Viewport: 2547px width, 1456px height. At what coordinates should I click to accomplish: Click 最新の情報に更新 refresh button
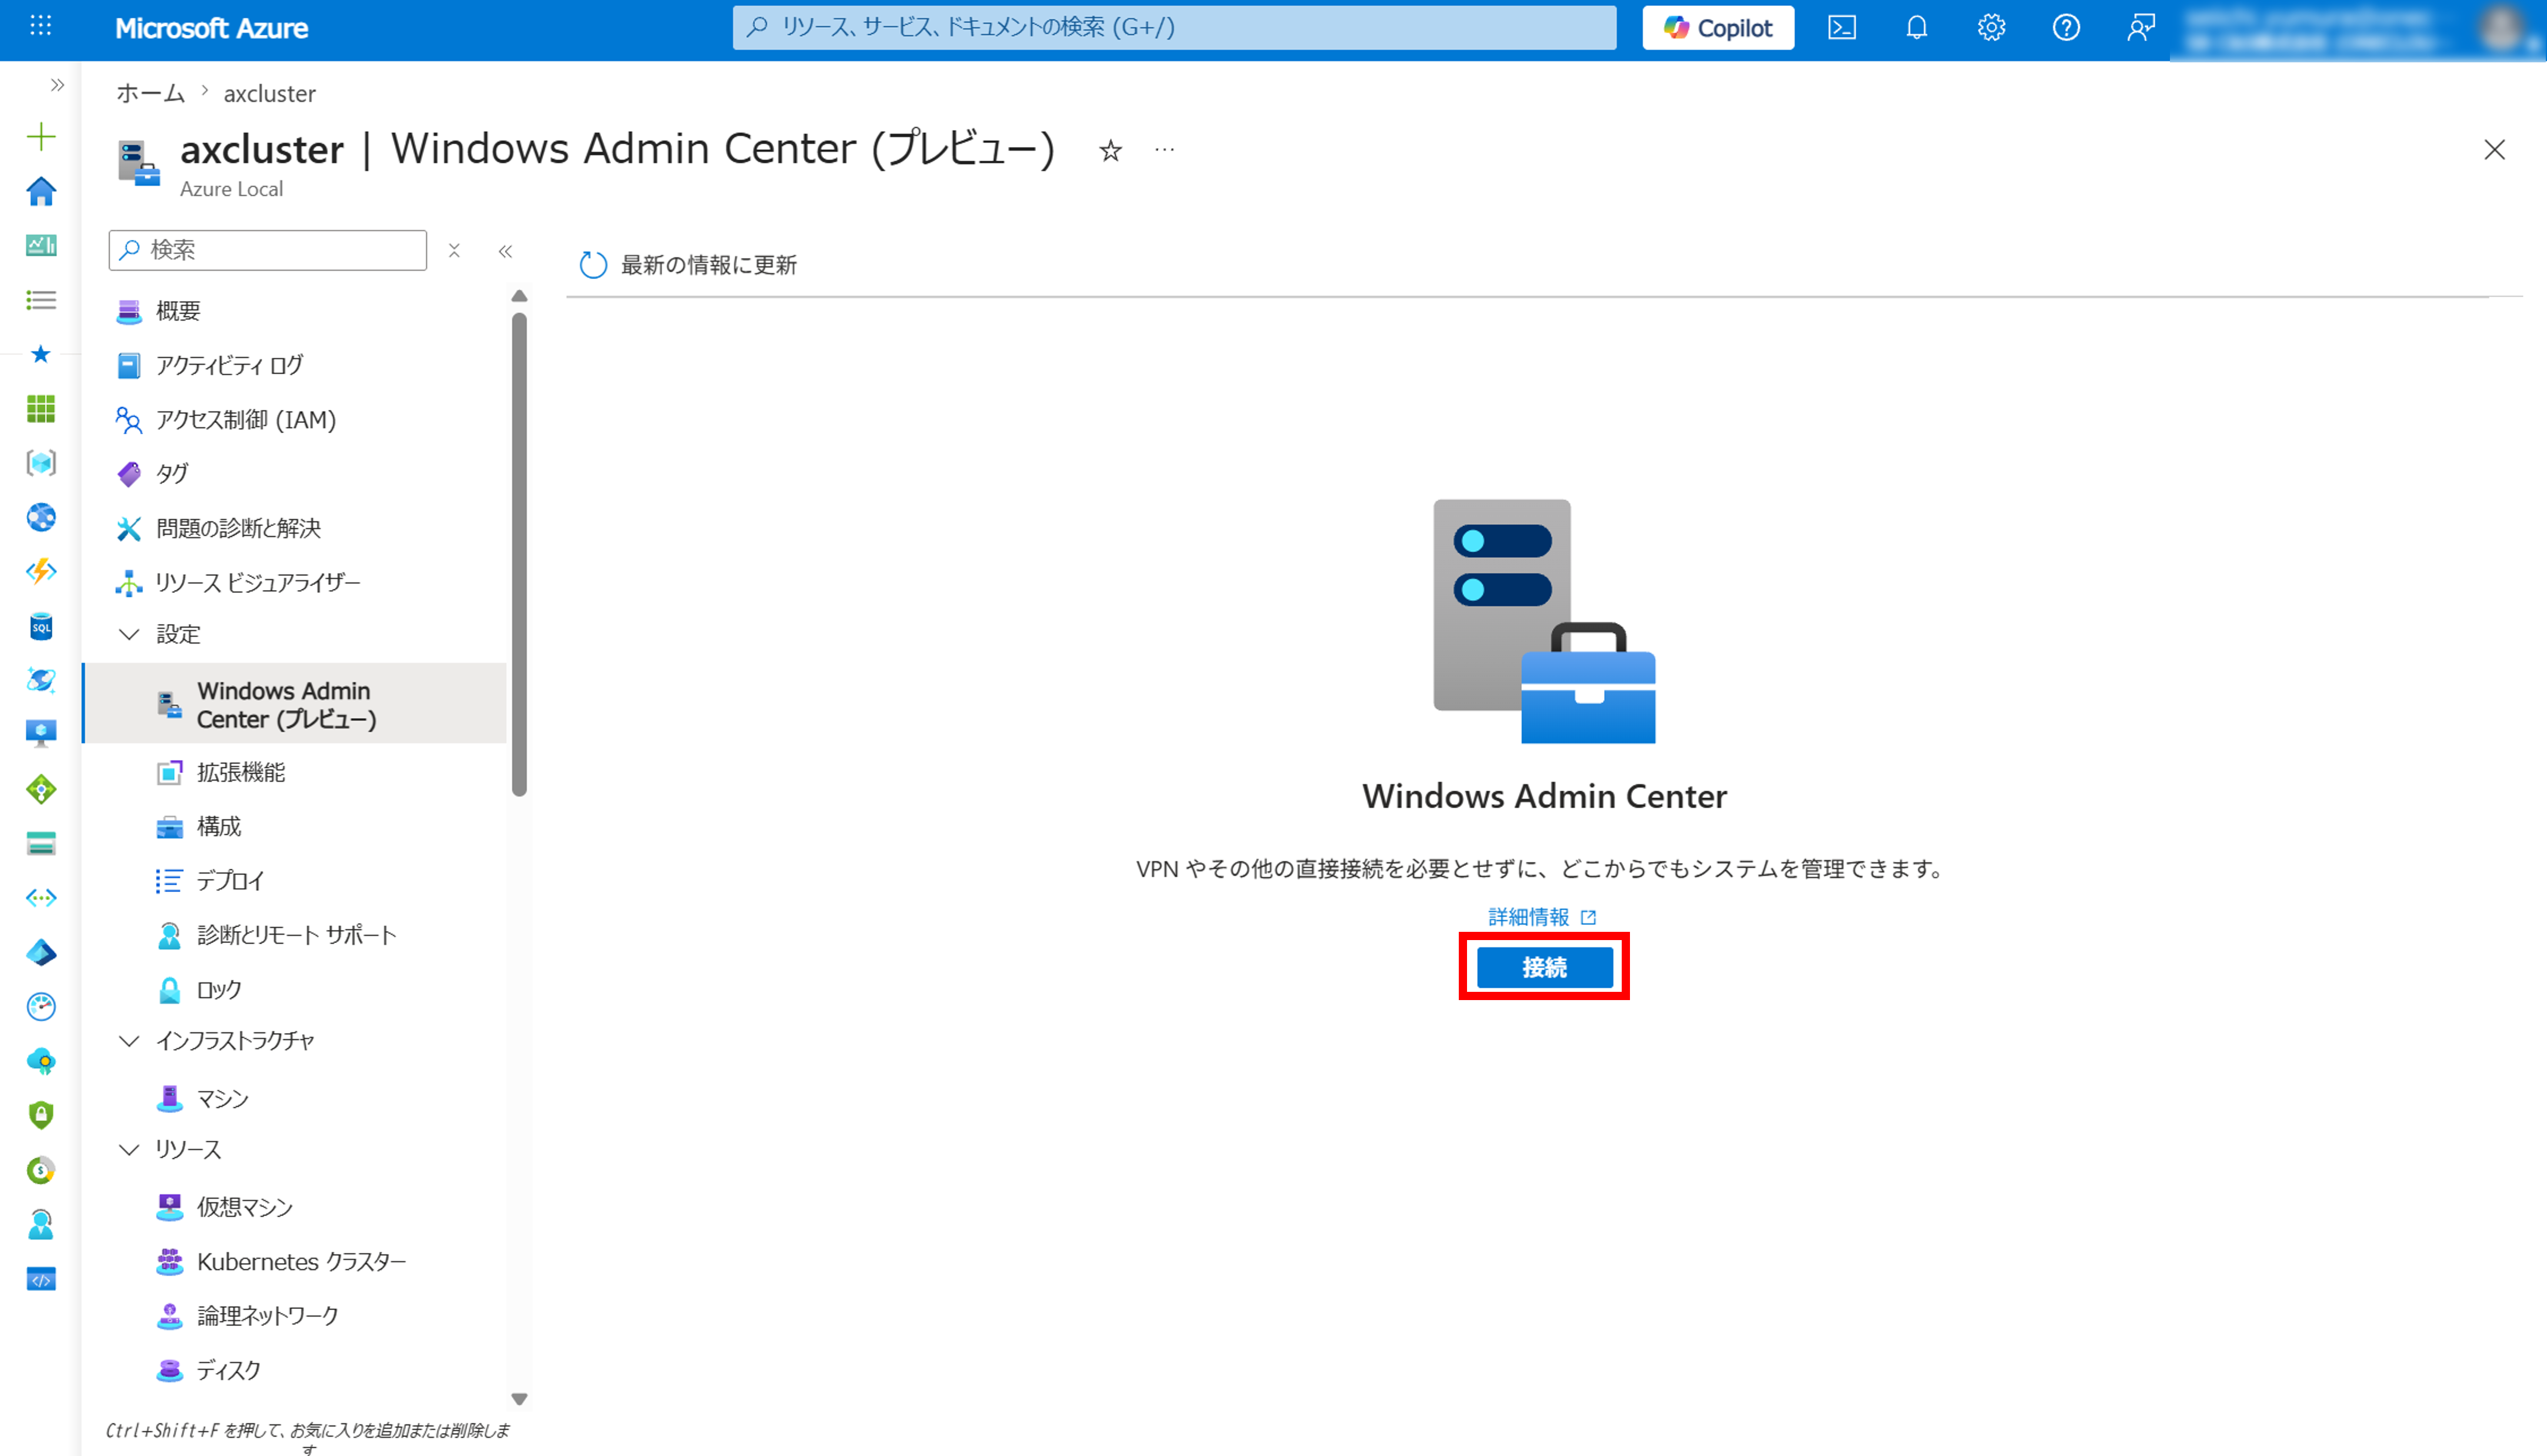[x=689, y=265]
